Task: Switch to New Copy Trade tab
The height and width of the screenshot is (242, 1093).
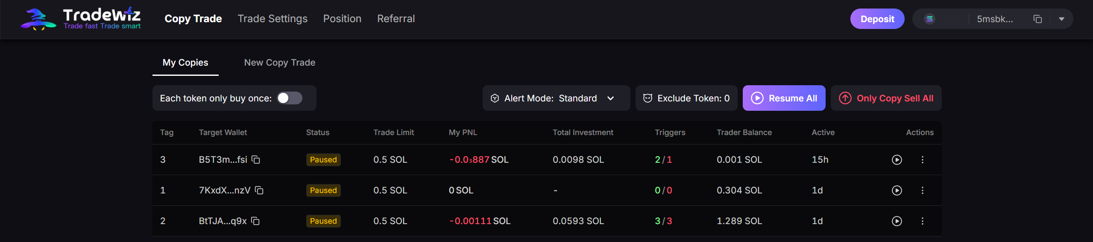Action: coord(279,63)
